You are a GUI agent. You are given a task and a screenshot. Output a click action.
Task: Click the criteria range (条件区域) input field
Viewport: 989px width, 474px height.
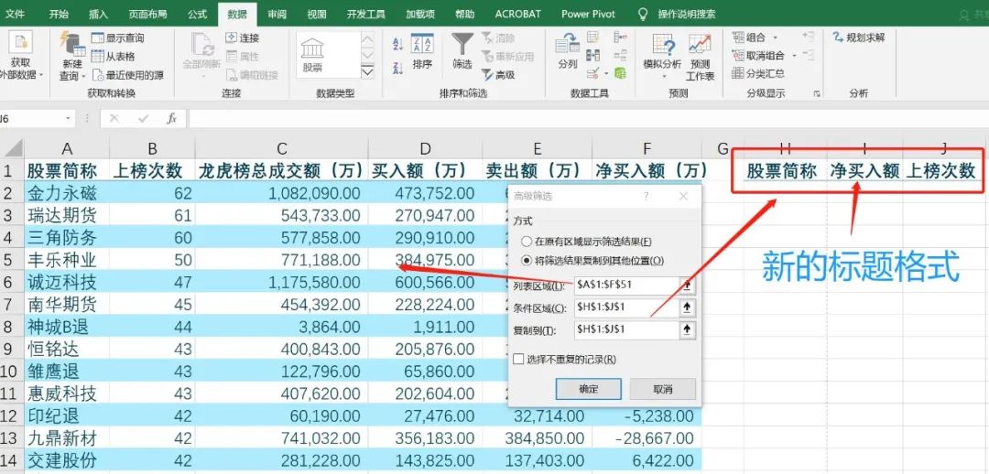click(x=625, y=307)
